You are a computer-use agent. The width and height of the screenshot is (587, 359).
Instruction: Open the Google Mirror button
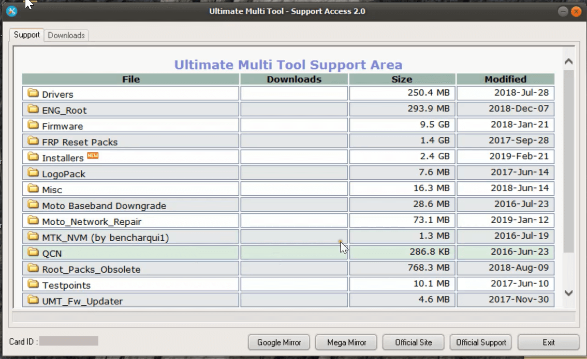point(279,342)
